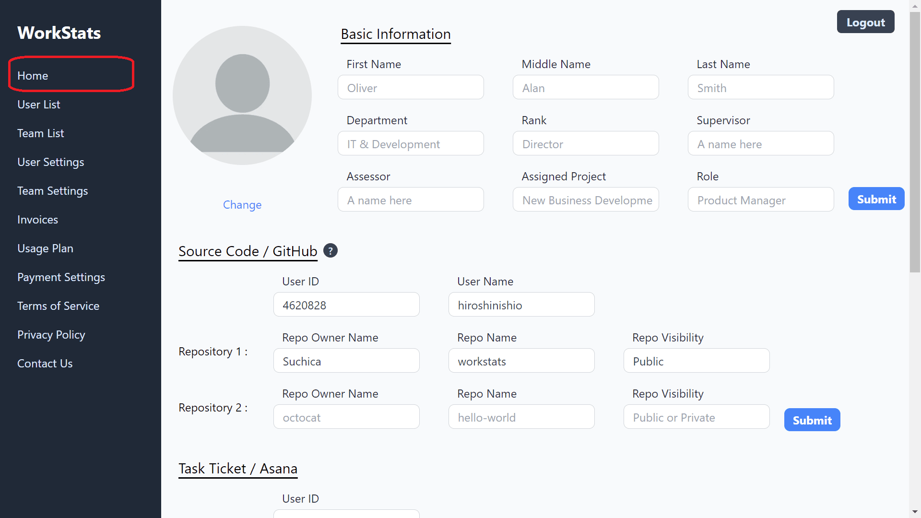
Task: Click the WorkStats logo title
Action: [x=59, y=33]
